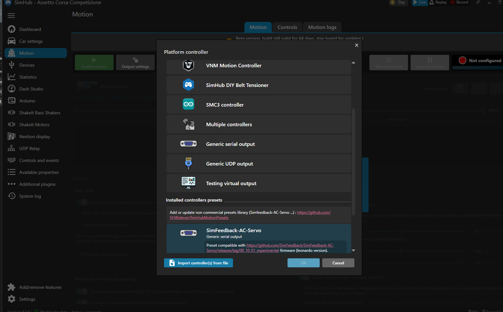
Task: Click the Add/remove features puzzle icon
Action: click(x=12, y=287)
